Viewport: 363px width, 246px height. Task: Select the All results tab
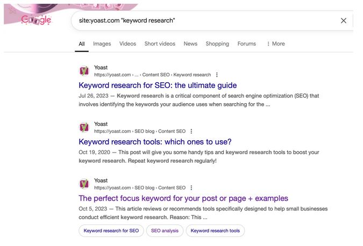point(82,44)
